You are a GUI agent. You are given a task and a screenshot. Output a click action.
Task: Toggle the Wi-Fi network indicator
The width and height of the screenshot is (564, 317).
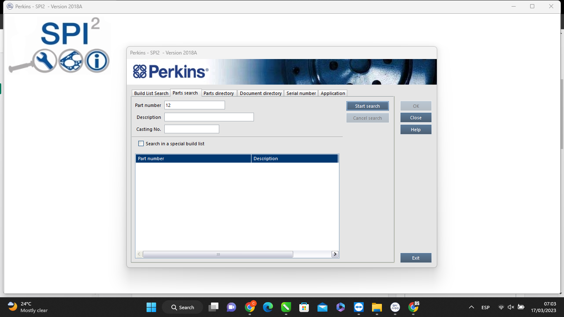pyautogui.click(x=501, y=307)
